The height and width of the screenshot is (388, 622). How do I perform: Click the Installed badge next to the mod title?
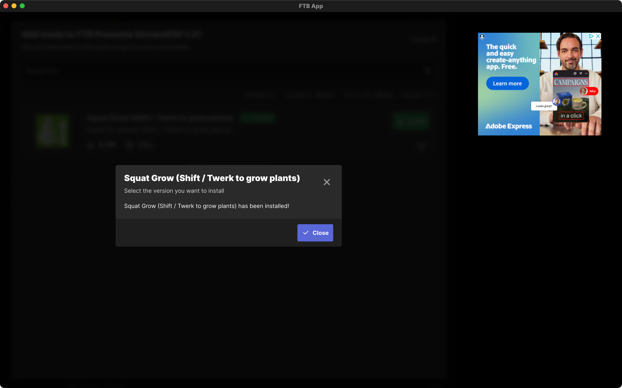coord(258,118)
